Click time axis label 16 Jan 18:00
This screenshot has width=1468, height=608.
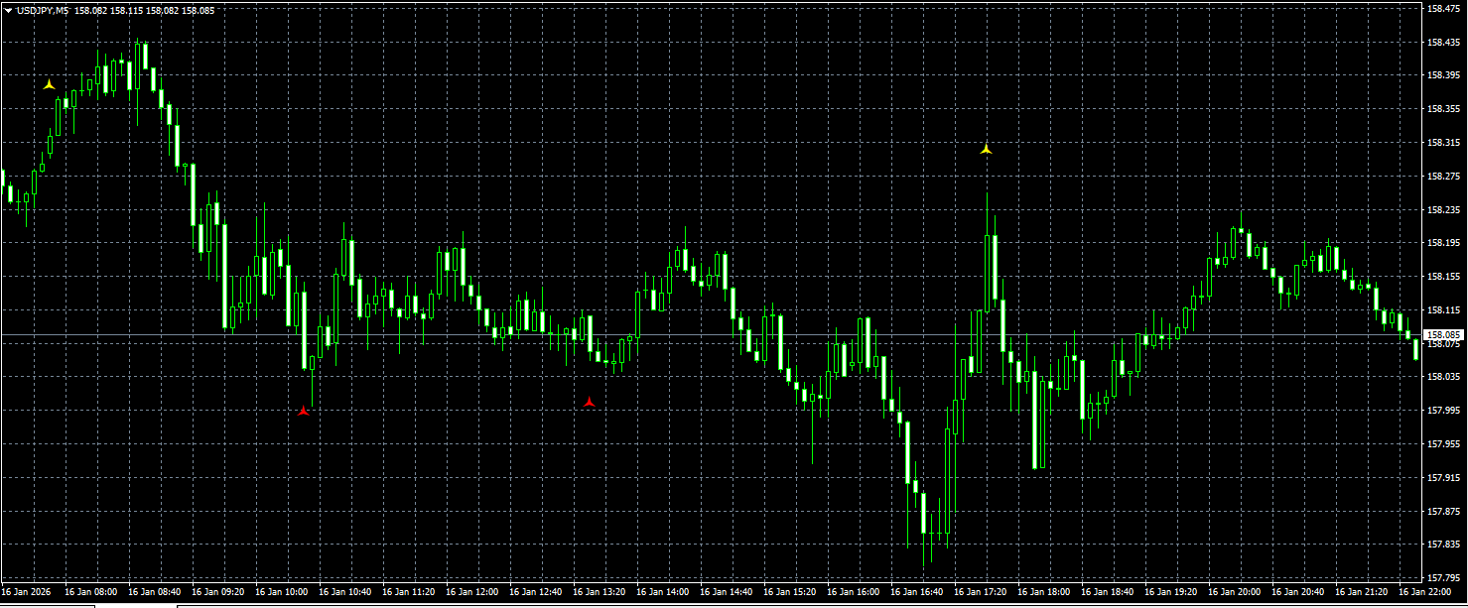click(1043, 592)
